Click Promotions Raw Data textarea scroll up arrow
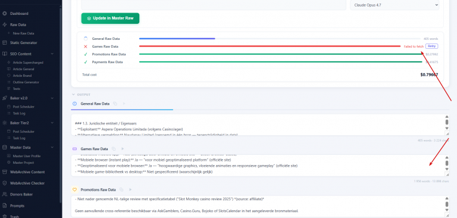Screen dimensions: 457x218 [x=447, y=198]
